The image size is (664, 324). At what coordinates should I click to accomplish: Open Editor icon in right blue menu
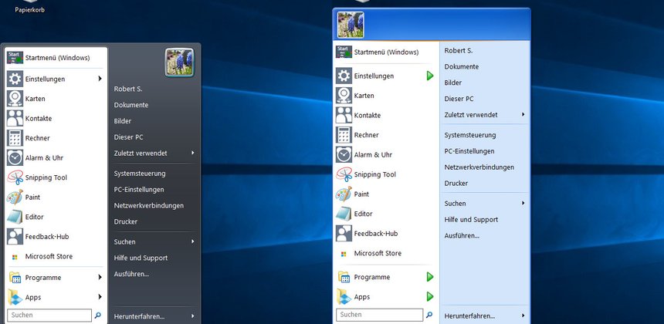(x=344, y=214)
